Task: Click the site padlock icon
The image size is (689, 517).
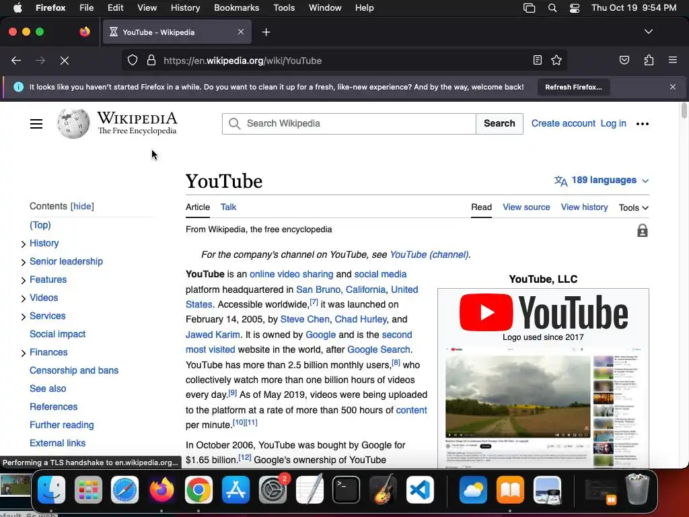Action: pos(151,60)
